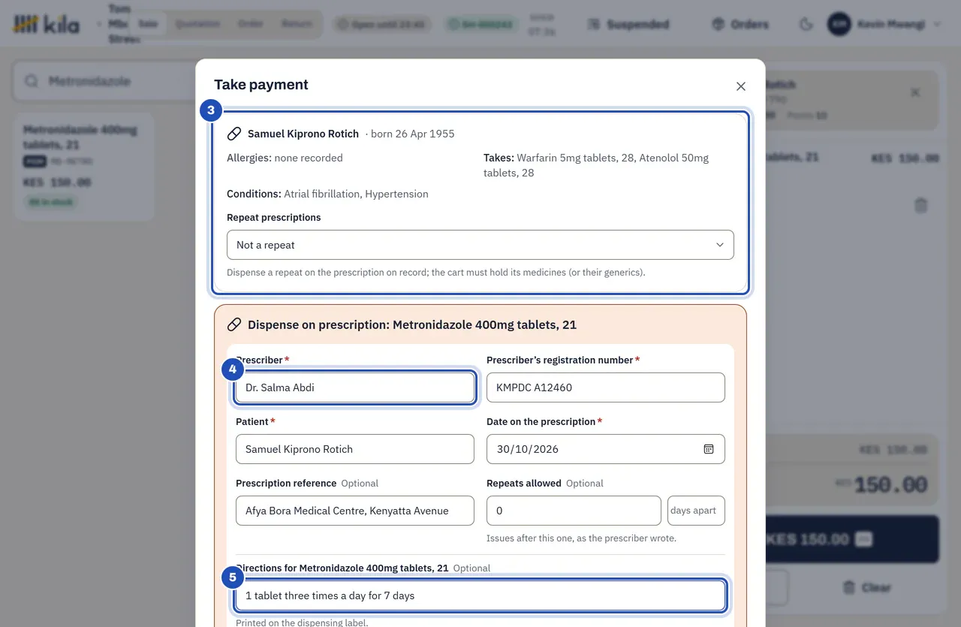Click the pill icon beside Samuel Kiprono Rotich

234,134
